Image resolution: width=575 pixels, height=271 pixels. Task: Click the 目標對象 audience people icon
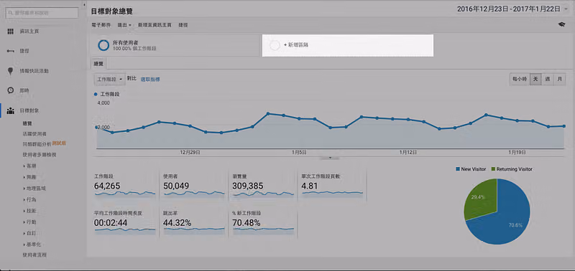pos(10,110)
